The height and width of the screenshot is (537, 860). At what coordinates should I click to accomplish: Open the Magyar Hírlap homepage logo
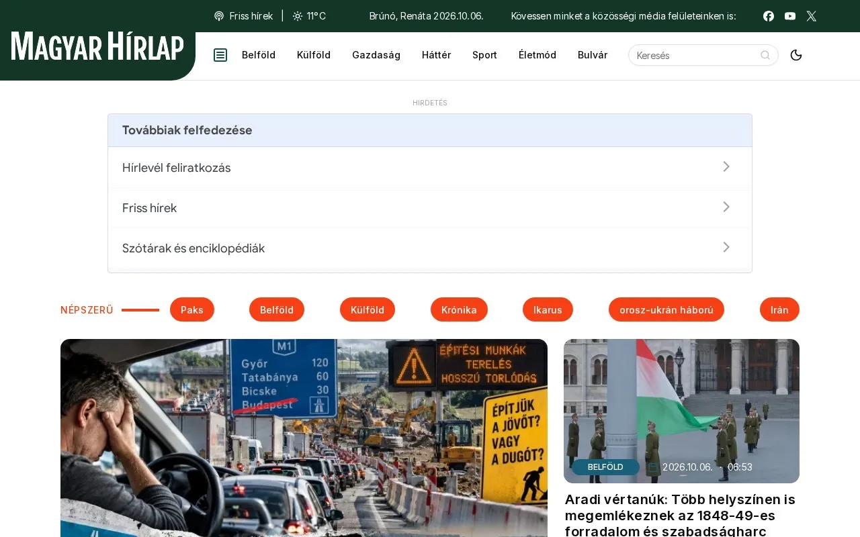97,47
